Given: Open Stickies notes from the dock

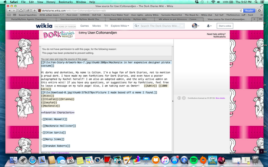Looking at the screenshot, I should point(80,160).
